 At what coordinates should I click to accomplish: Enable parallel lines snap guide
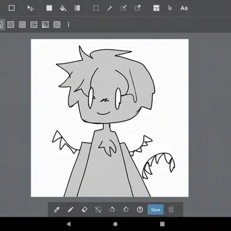coord(11,25)
